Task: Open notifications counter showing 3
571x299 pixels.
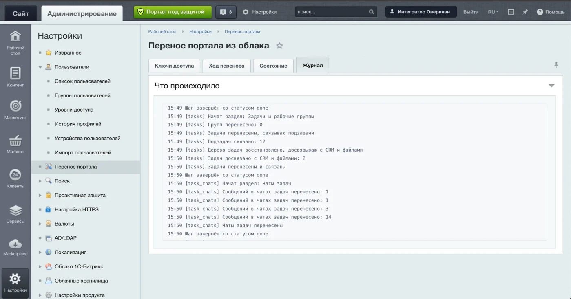Action: click(226, 12)
